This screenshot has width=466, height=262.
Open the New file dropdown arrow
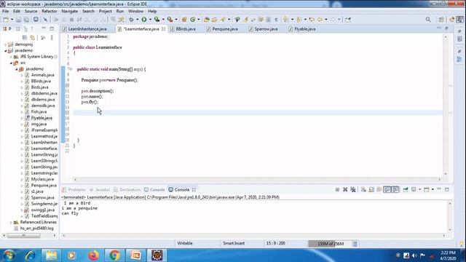(x=12, y=20)
